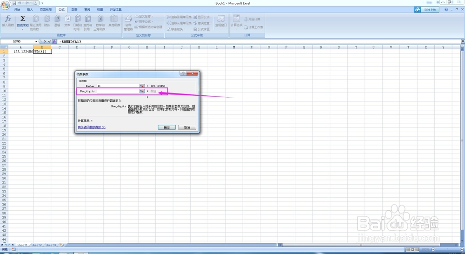Switch to Page Break Preview in status bar
Image resolution: width=465 pixels, height=254 pixels.
point(416,250)
